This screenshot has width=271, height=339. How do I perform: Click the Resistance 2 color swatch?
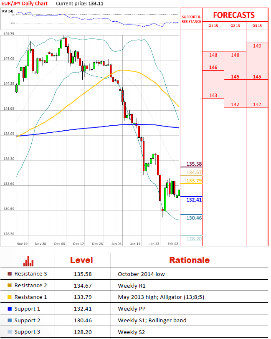10,286
